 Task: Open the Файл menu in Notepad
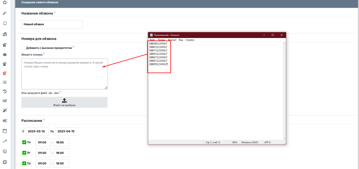click(x=152, y=40)
